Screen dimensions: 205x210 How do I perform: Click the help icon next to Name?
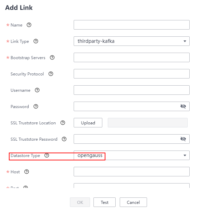point(29,25)
